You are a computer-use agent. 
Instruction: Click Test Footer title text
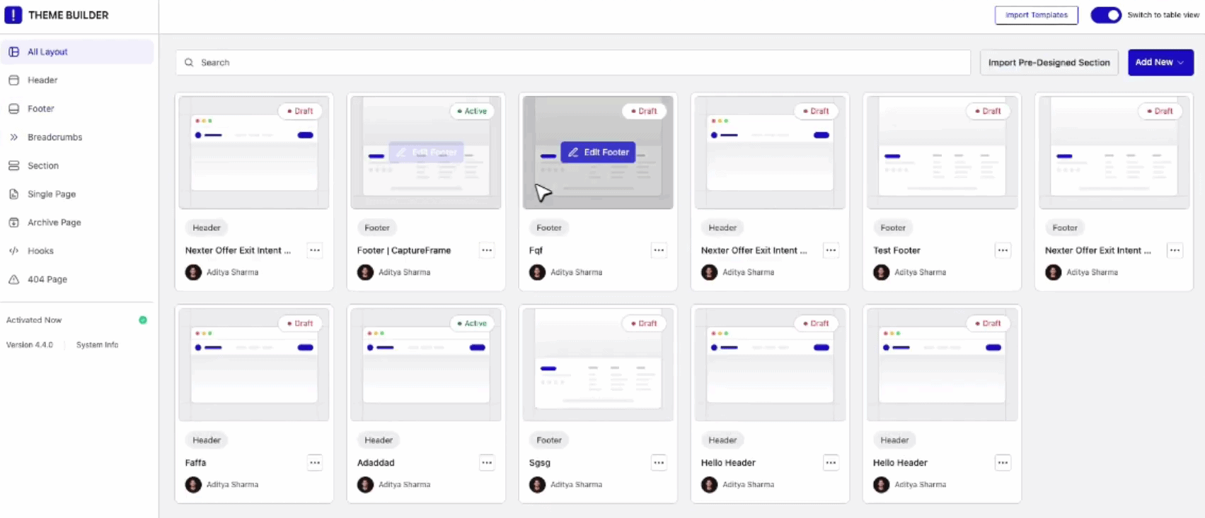pyautogui.click(x=896, y=250)
